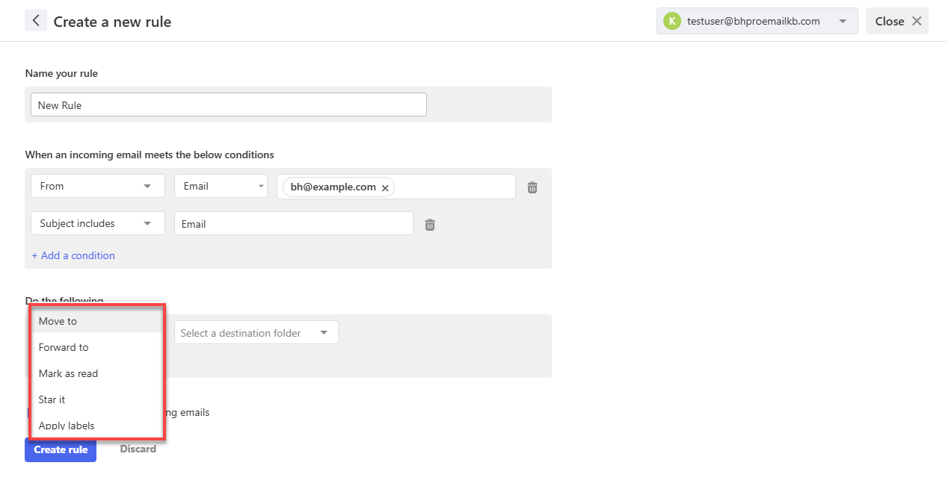Remove bh@example.com chip with x icon
Viewport: 946px width, 486px height.
click(385, 188)
